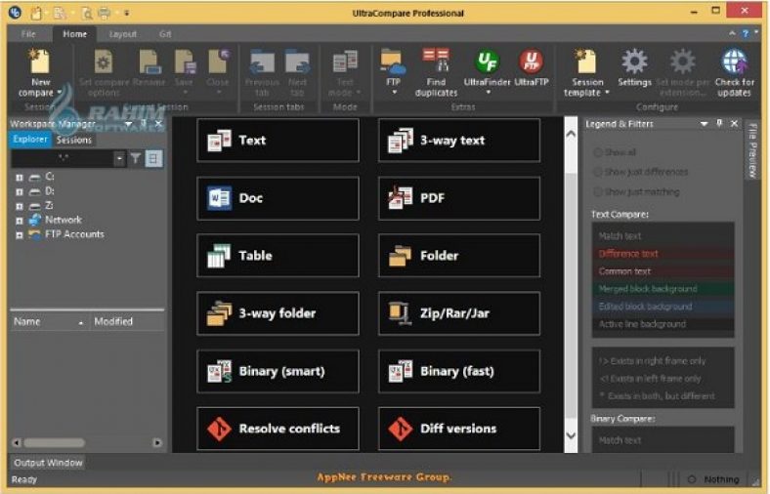Switch to the Git ribbon tab

(x=165, y=34)
